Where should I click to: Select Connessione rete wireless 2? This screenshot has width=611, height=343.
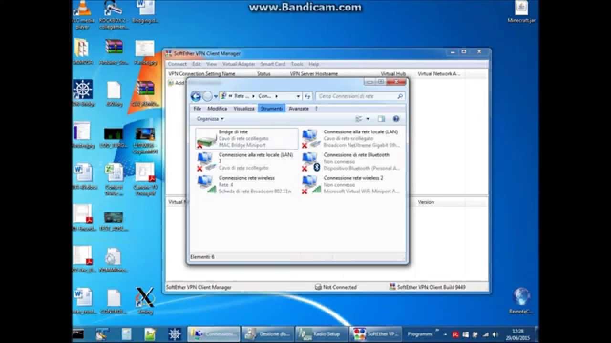coord(352,184)
